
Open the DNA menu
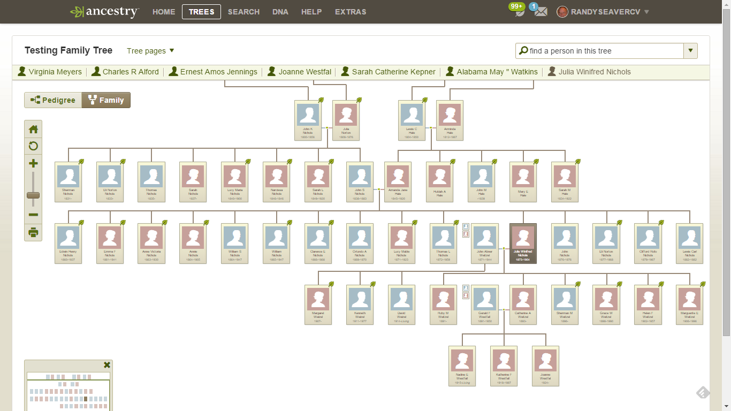[x=280, y=11]
